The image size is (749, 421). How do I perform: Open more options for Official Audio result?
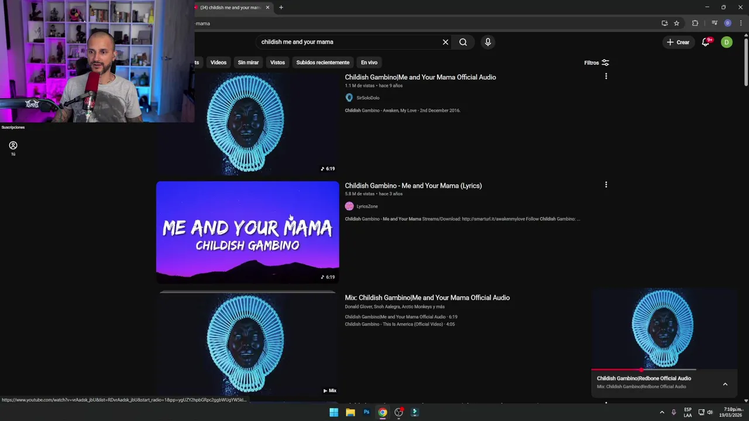tap(606, 76)
